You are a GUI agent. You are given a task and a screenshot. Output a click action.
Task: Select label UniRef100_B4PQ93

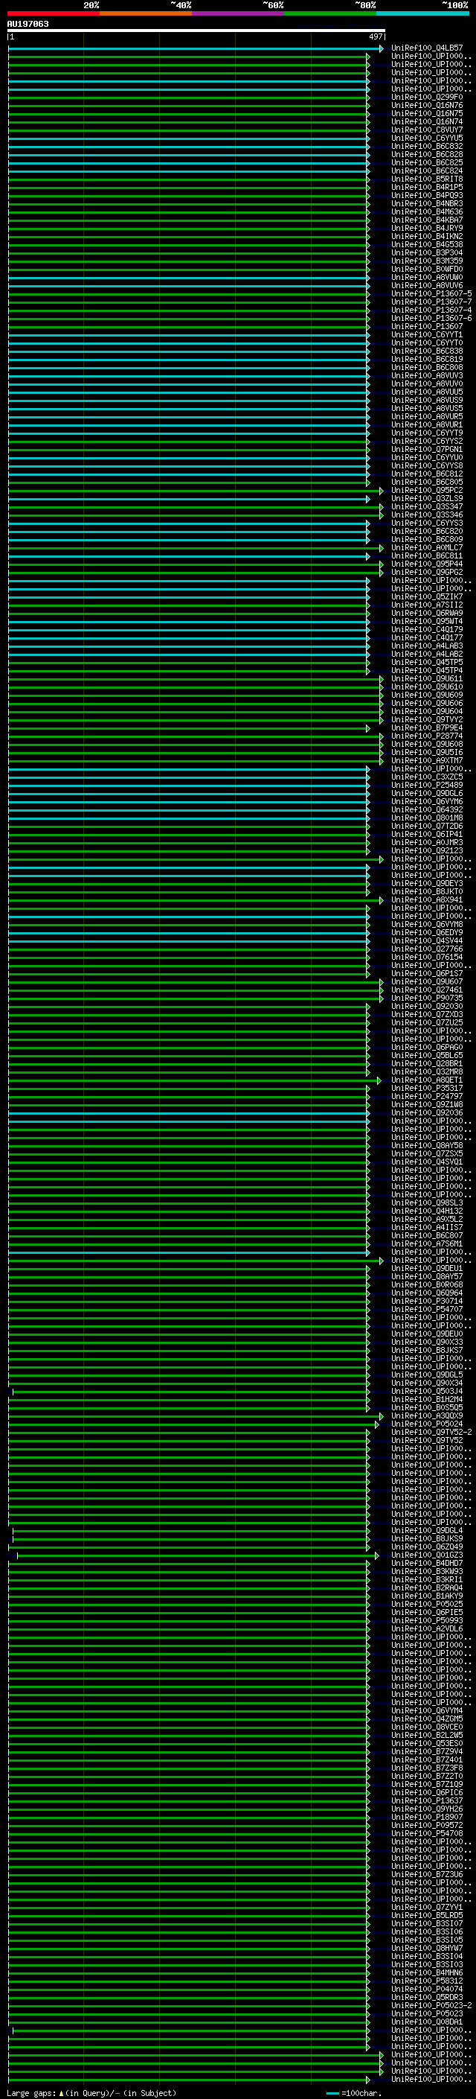pyautogui.click(x=427, y=196)
